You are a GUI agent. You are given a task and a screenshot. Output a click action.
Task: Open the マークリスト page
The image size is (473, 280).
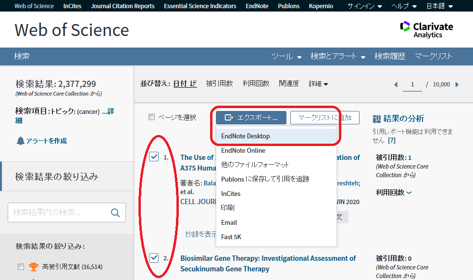point(433,56)
